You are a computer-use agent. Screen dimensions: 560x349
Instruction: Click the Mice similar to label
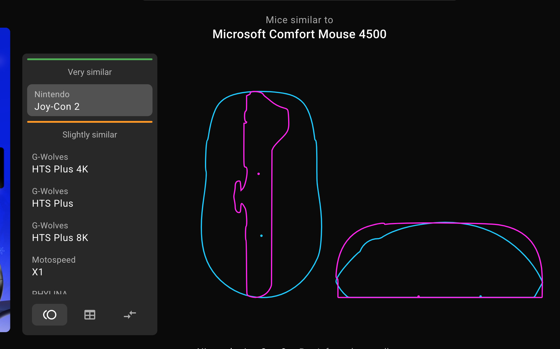pyautogui.click(x=299, y=20)
